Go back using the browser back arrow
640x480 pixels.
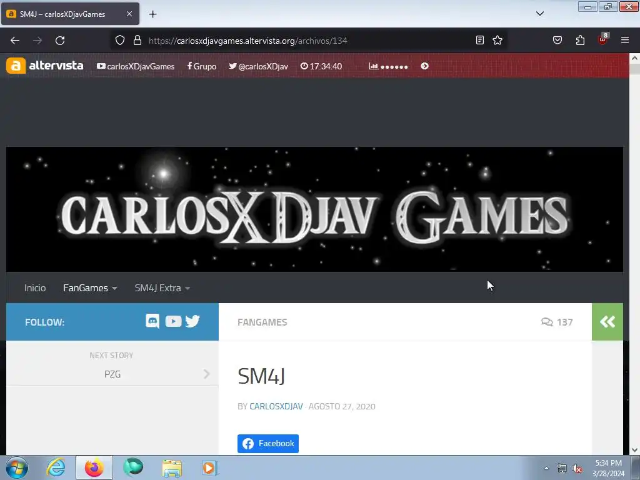coord(15,41)
